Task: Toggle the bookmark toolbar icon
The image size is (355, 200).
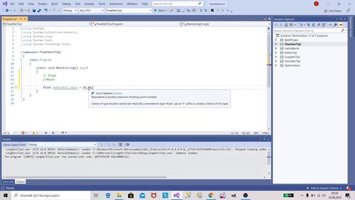Action: [212, 11]
